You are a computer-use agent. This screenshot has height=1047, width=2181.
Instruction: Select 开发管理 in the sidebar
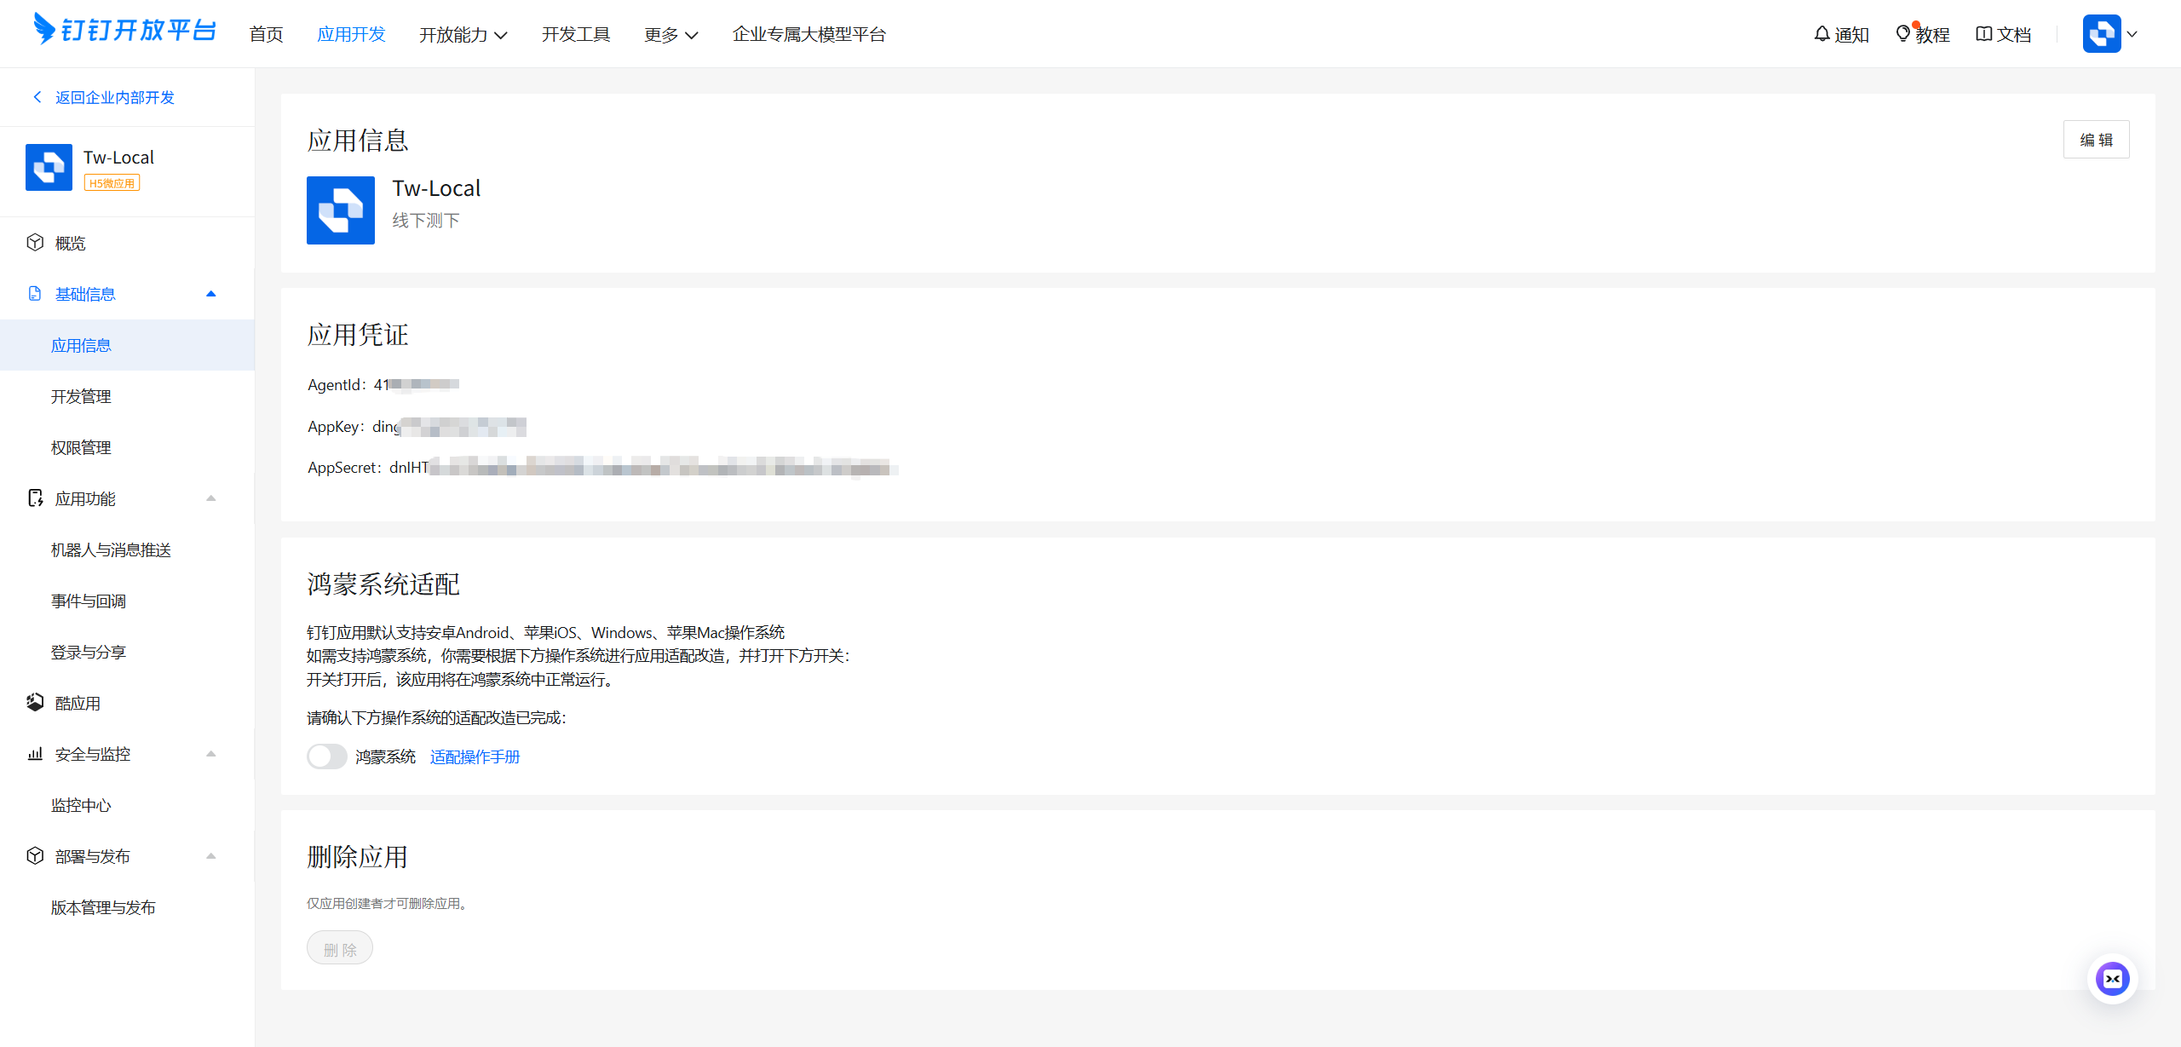pyautogui.click(x=81, y=396)
